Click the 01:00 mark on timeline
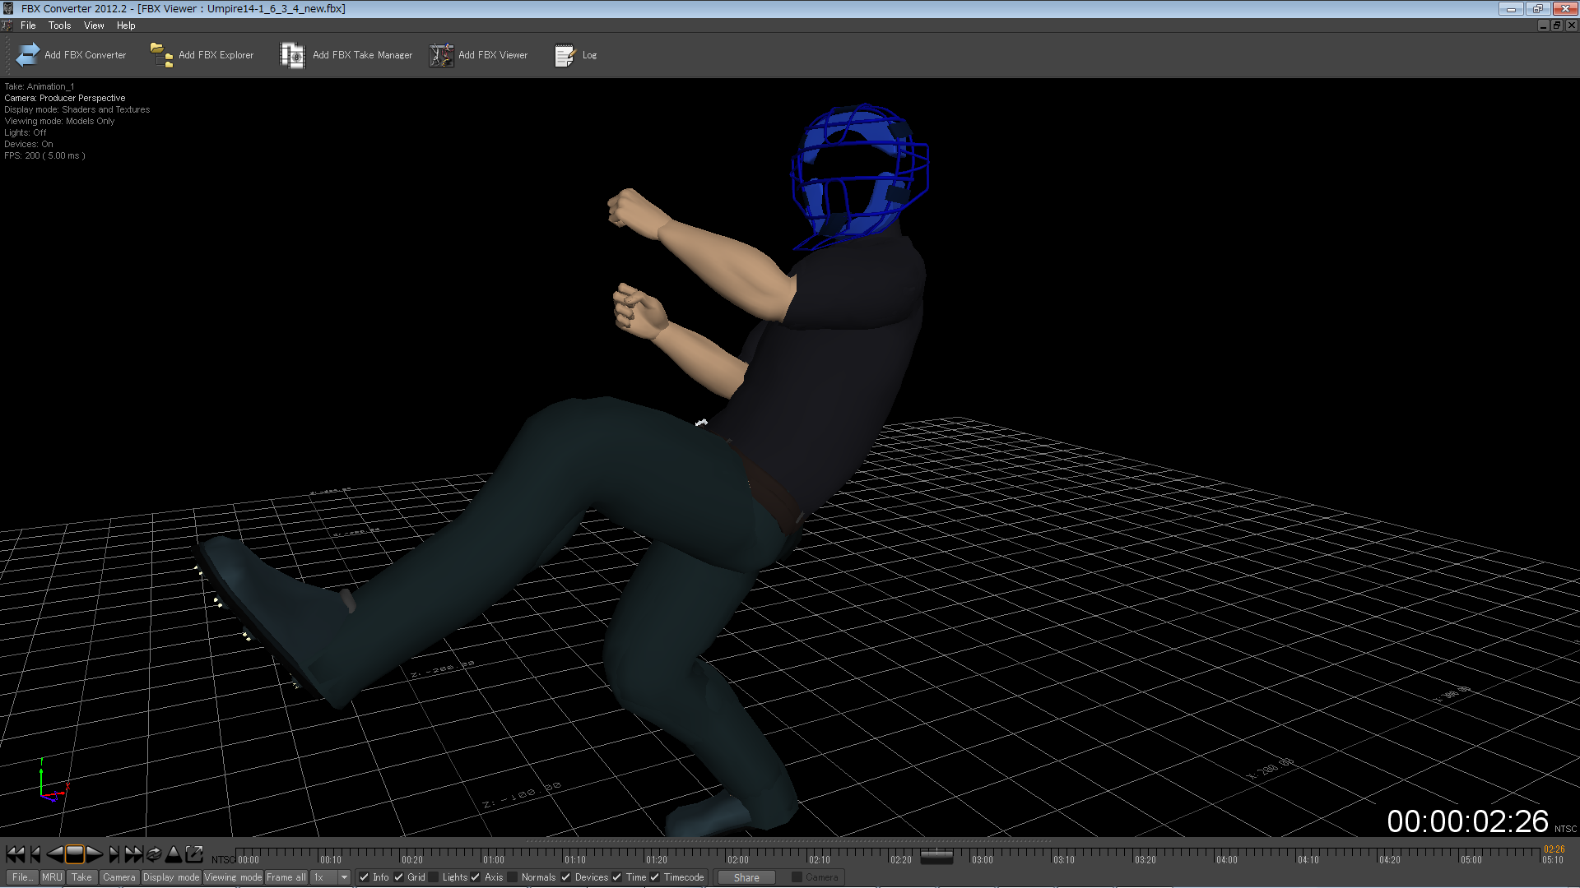The width and height of the screenshot is (1580, 888). tap(494, 859)
